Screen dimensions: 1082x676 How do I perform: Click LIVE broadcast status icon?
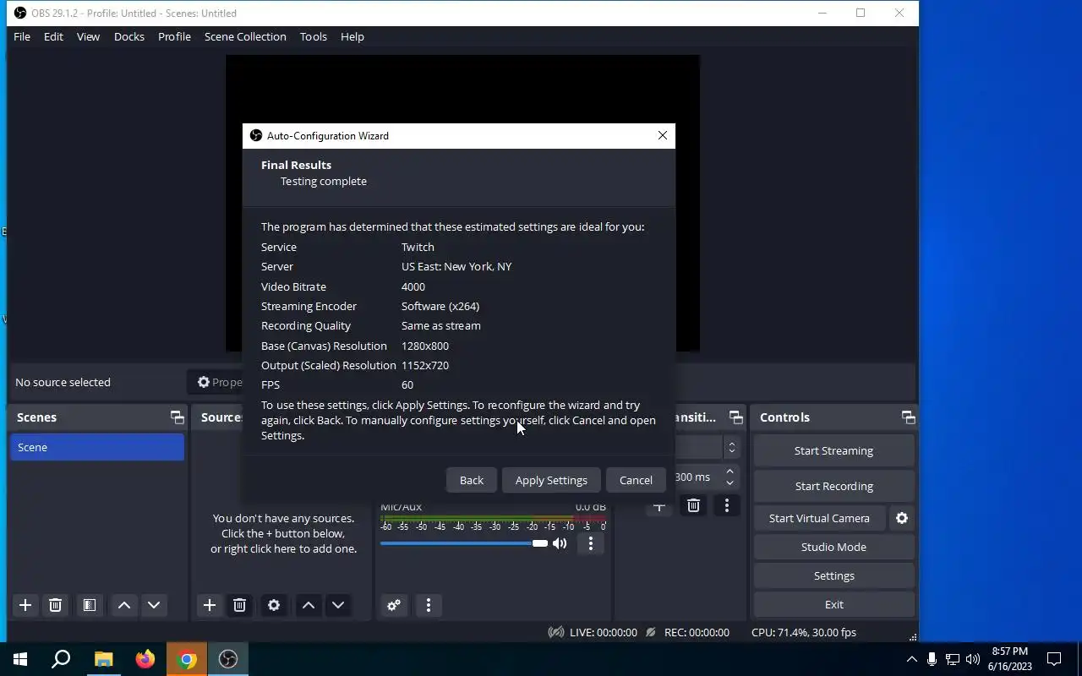pos(556,632)
